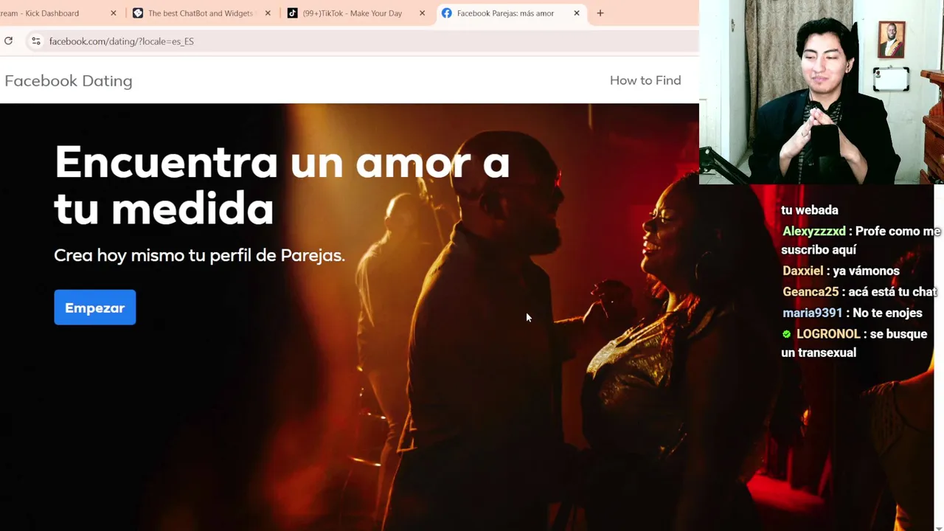944x531 pixels.
Task: Click the blue Empezar button
Action: [94, 308]
